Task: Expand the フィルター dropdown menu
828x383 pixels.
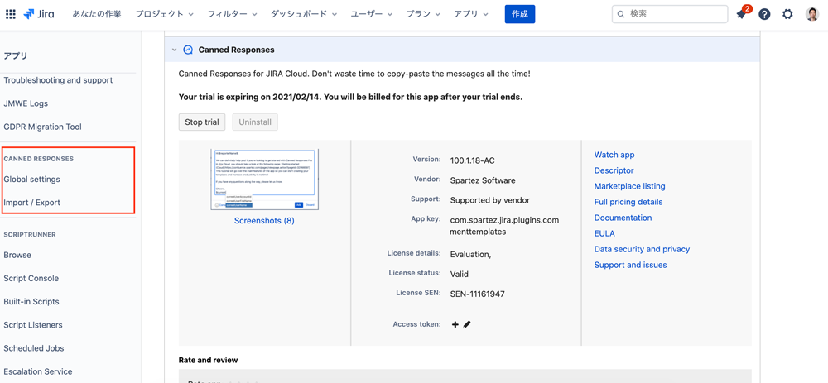Action: pos(232,14)
